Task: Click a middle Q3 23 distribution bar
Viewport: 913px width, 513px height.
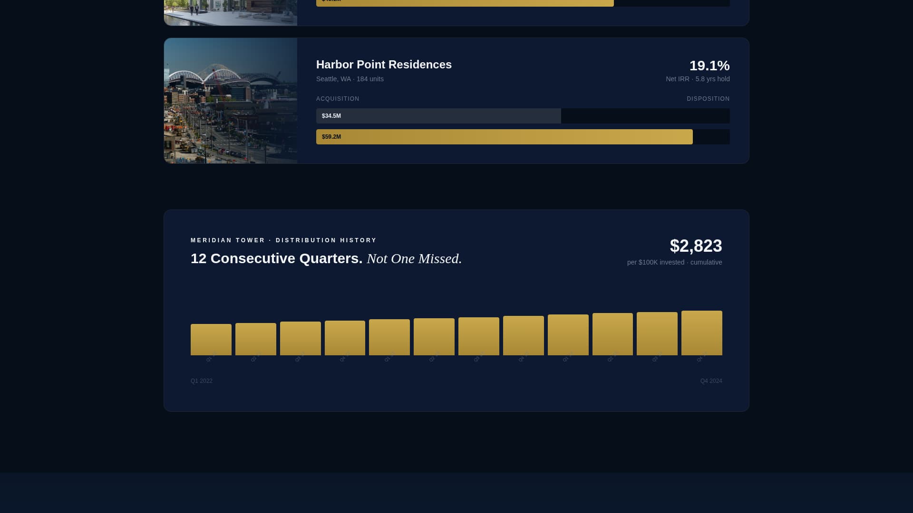Action: (x=479, y=336)
